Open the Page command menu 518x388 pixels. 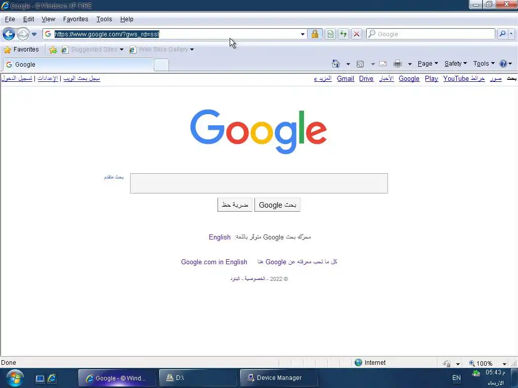428,64
